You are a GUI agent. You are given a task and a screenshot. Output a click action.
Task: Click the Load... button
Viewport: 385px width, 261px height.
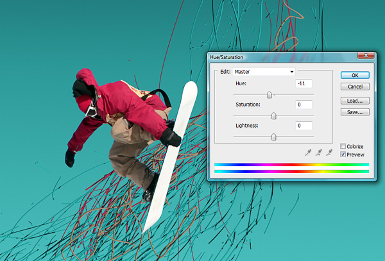pos(355,101)
